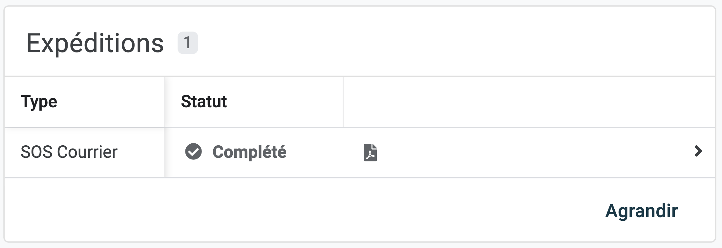Screen dimensions: 722x248
Task: Click the Expéditions section title
Action: click(x=95, y=43)
